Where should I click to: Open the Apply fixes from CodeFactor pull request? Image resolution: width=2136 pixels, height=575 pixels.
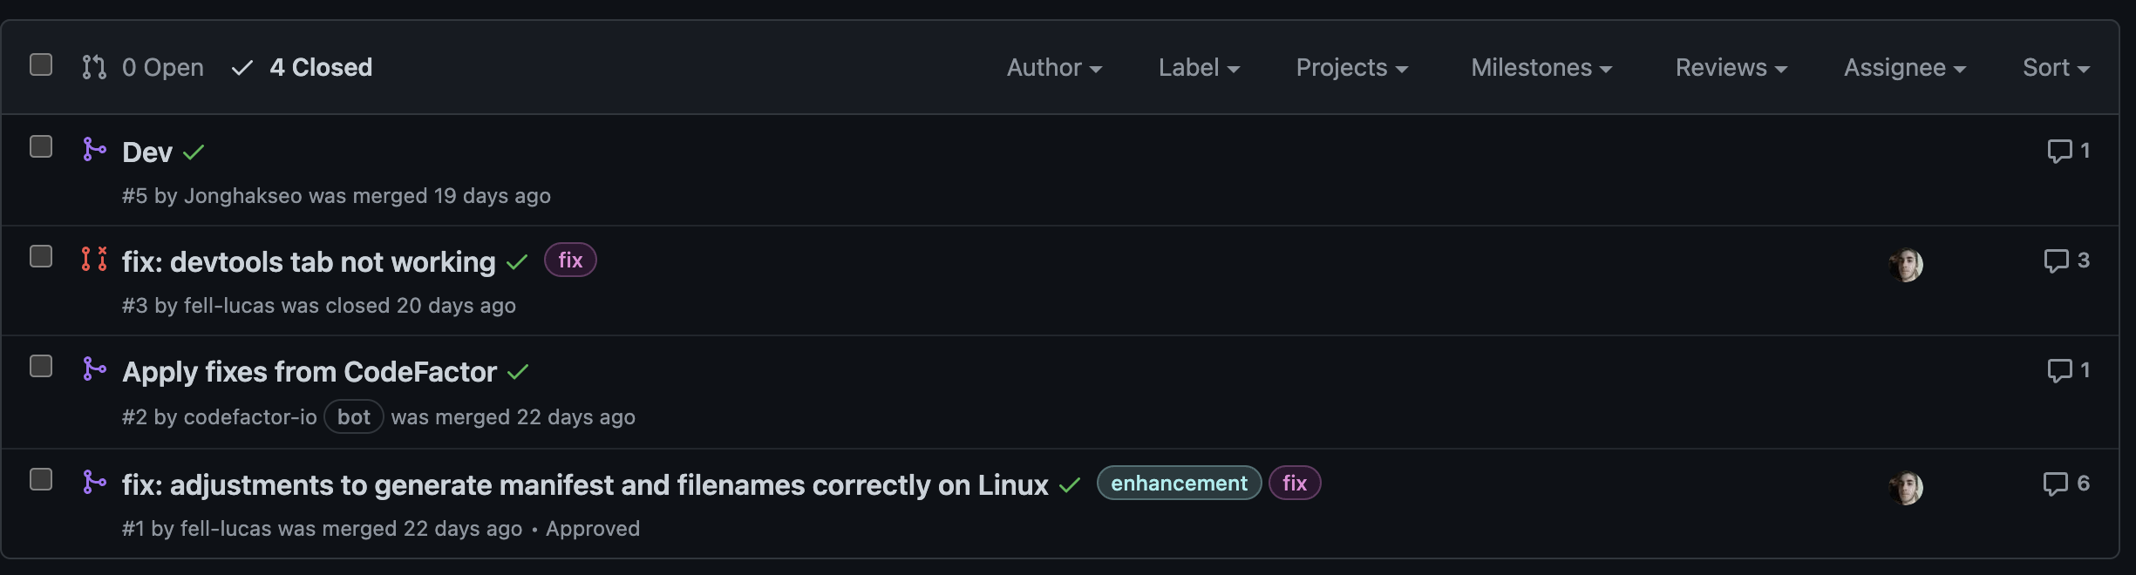coord(310,372)
